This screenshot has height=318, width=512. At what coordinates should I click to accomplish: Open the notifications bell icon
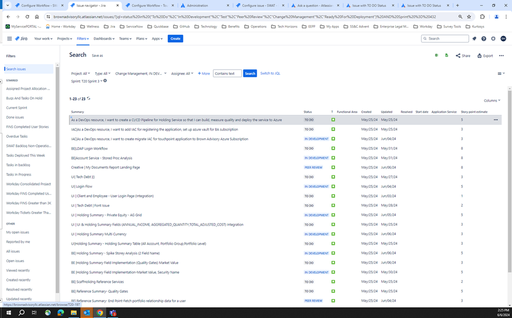click(x=474, y=38)
